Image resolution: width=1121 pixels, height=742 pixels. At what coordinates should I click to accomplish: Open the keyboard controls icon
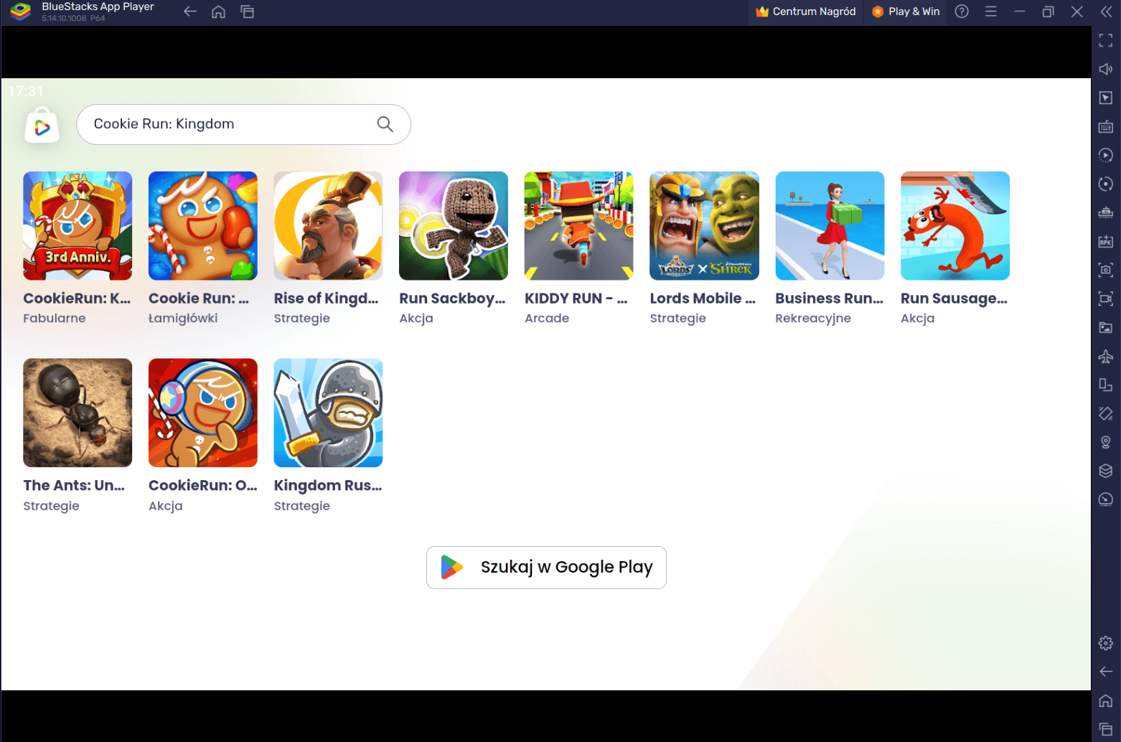1106,127
